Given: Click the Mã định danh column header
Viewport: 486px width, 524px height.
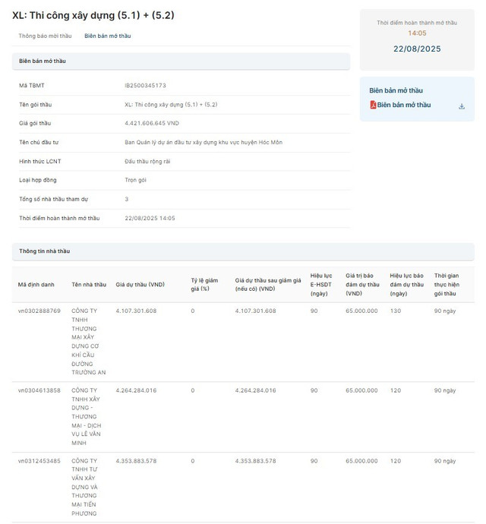Looking at the screenshot, I should tap(36, 285).
